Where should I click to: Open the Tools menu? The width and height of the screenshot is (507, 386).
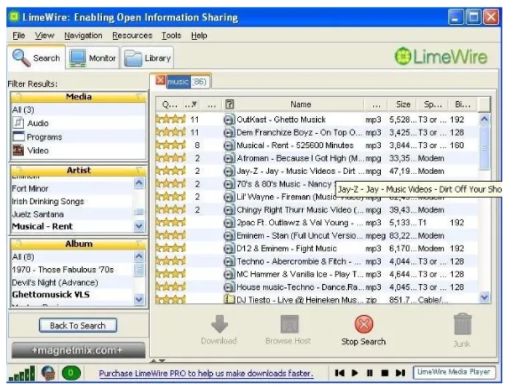pos(171,35)
